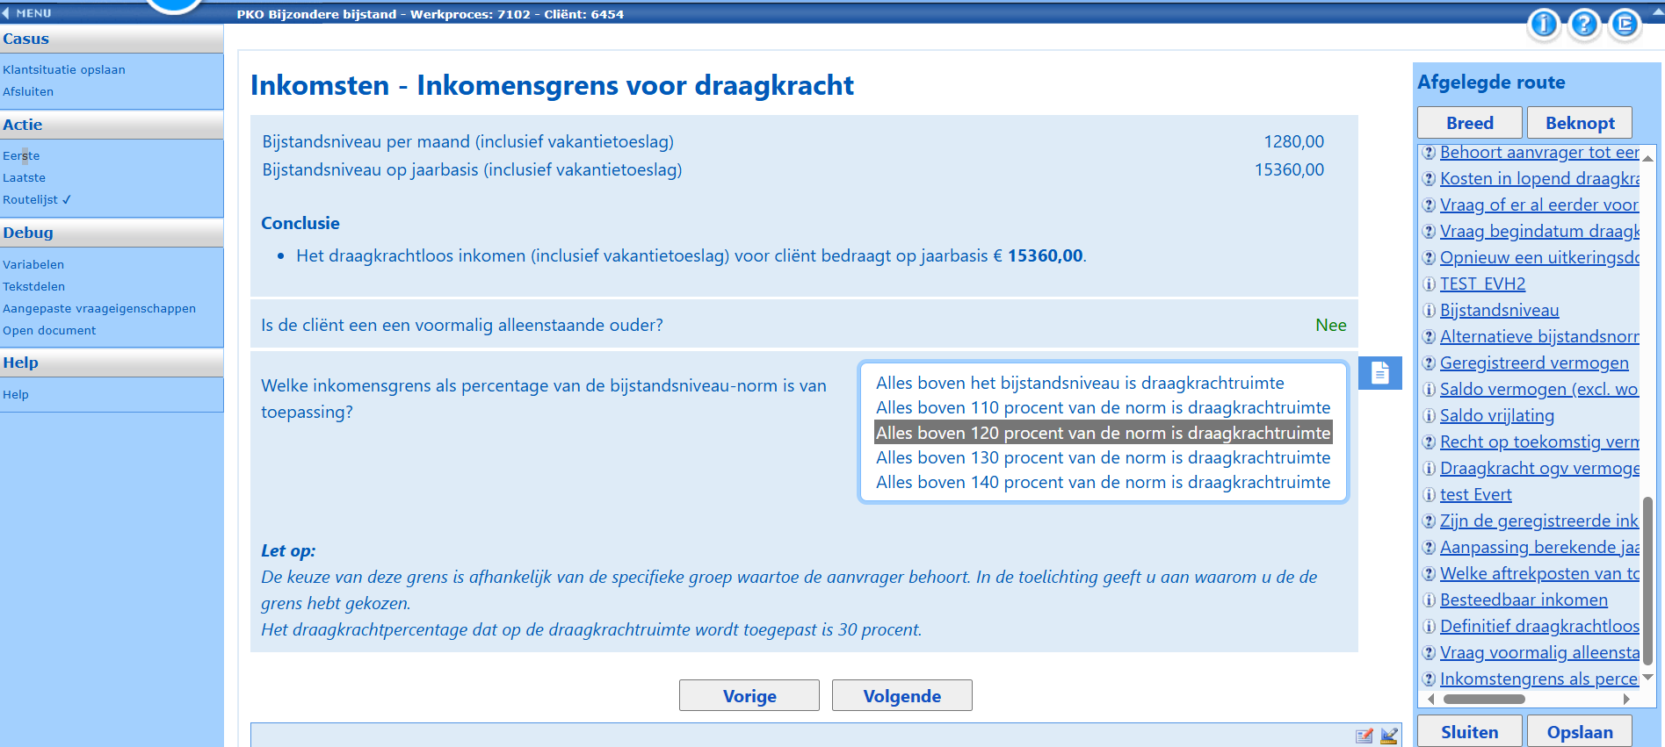
Task: Click the blue exit arrow icon
Action: coord(1624,24)
